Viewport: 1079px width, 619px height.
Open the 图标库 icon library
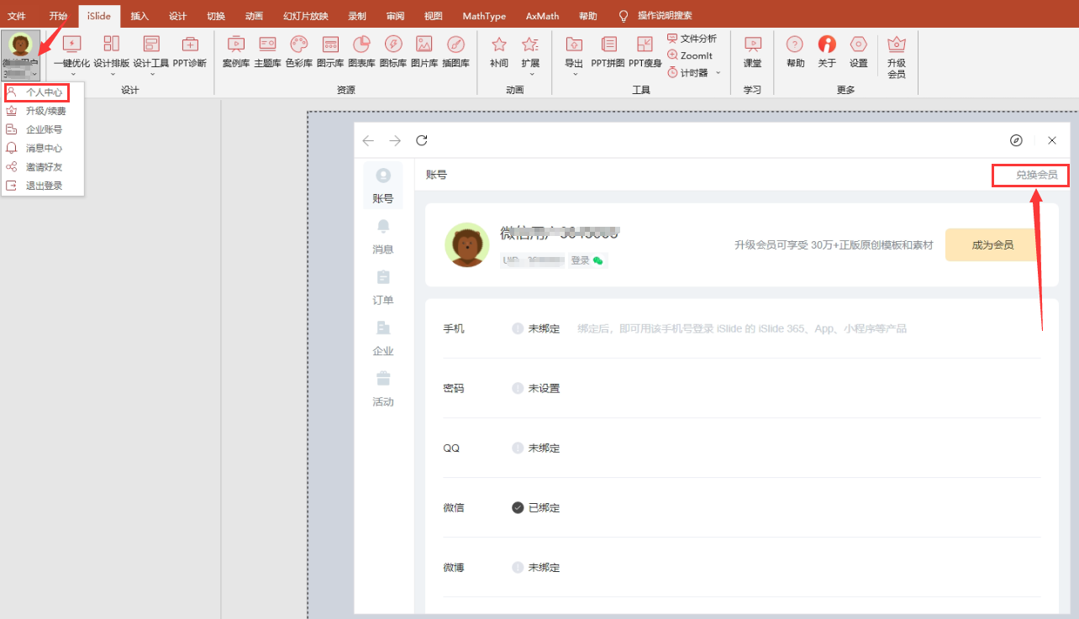coord(393,51)
